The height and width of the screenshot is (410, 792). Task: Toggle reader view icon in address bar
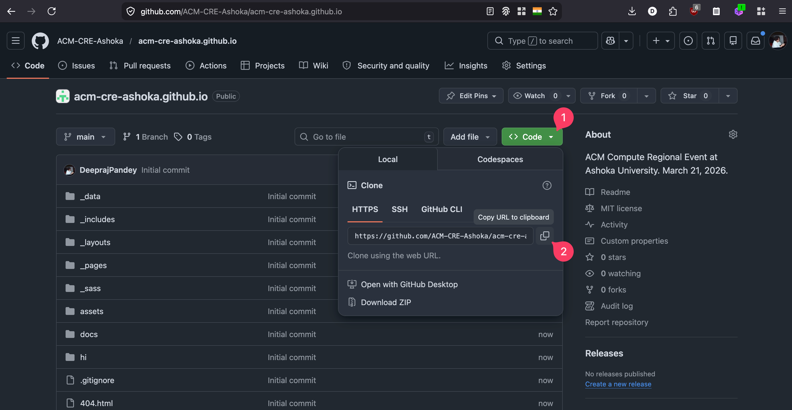coord(490,11)
